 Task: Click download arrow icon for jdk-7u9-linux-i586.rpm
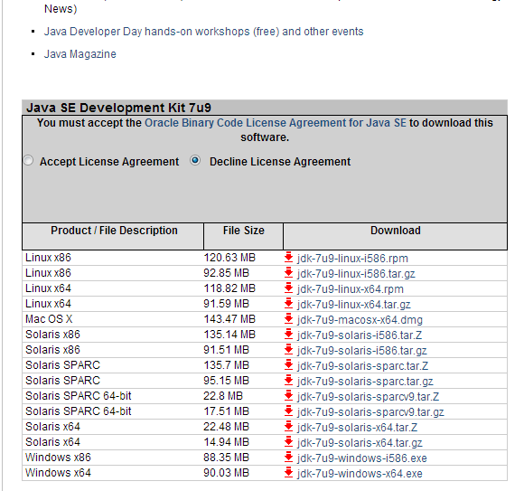(288, 258)
